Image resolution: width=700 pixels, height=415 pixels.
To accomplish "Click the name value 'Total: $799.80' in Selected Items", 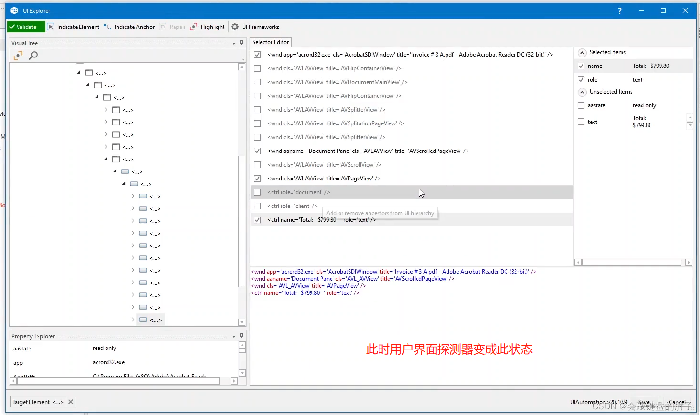I will click(x=651, y=66).
